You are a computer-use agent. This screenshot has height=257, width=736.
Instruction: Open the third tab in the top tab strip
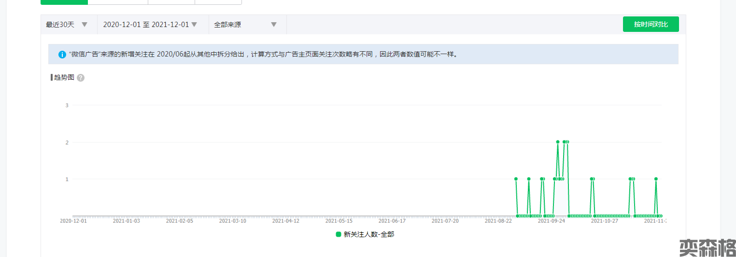pos(171,2)
